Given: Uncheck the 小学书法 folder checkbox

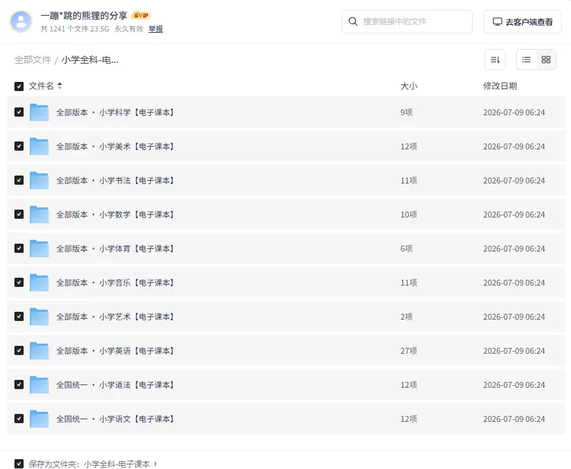Looking at the screenshot, I should (19, 181).
